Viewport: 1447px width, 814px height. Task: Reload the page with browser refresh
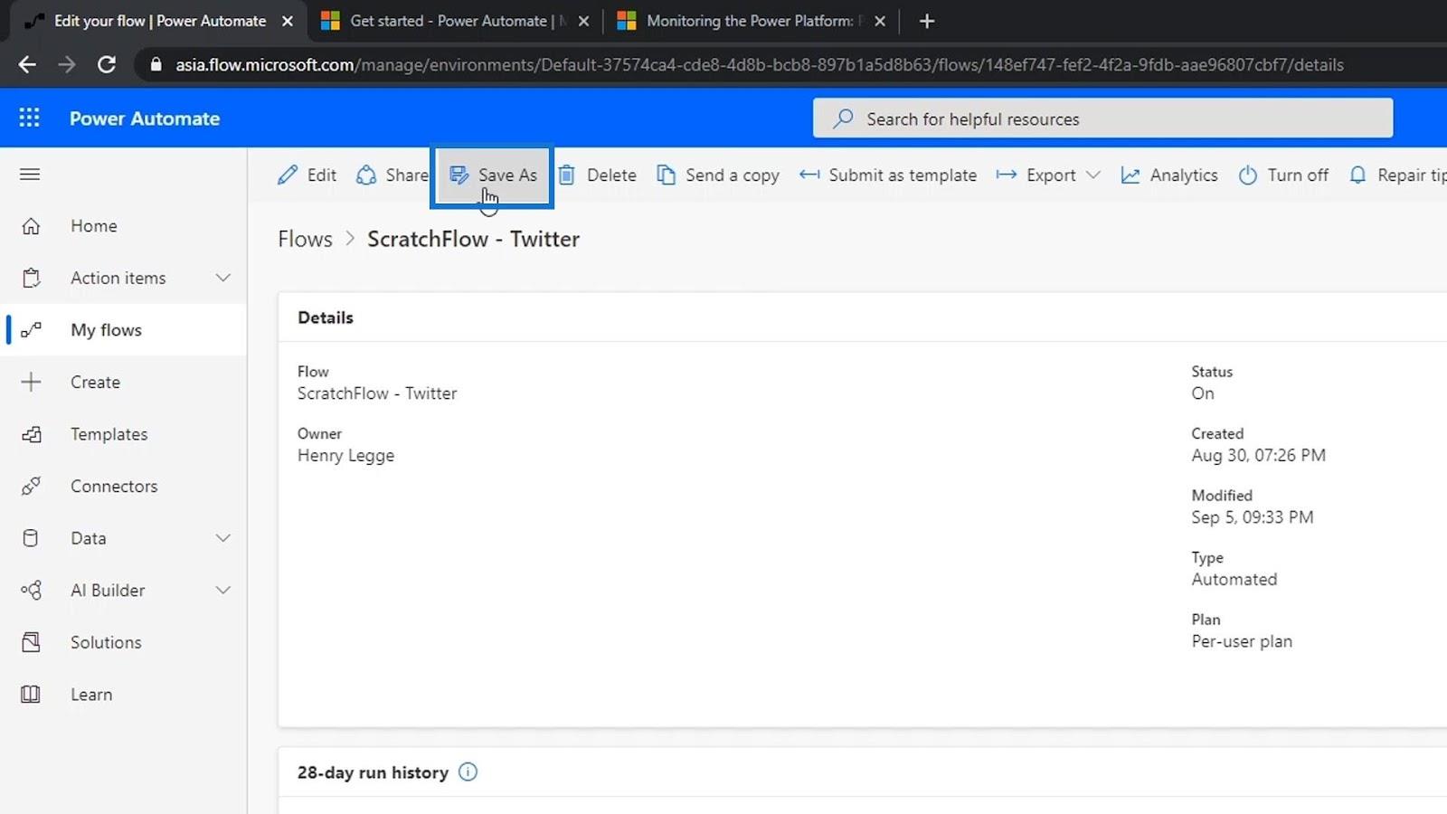107,64
